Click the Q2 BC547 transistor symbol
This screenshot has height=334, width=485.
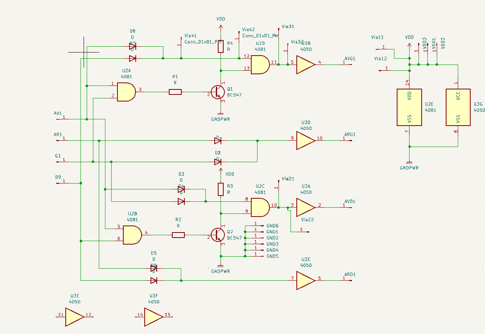click(x=218, y=235)
